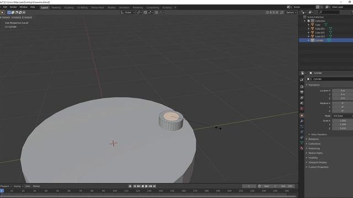This screenshot has width=353, height=198.
Task: Play the animation in reverse
Action: point(142,186)
